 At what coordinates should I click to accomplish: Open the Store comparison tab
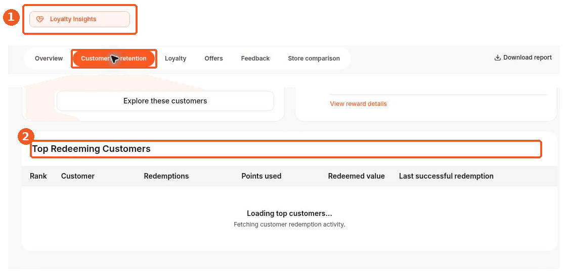coord(314,59)
